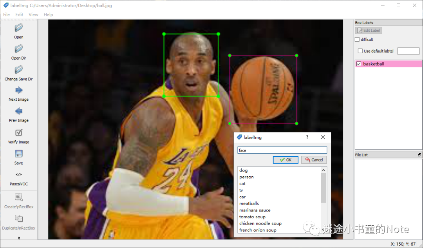Tick the Use default label checkbox
This screenshot has width=423, height=248.
point(360,51)
